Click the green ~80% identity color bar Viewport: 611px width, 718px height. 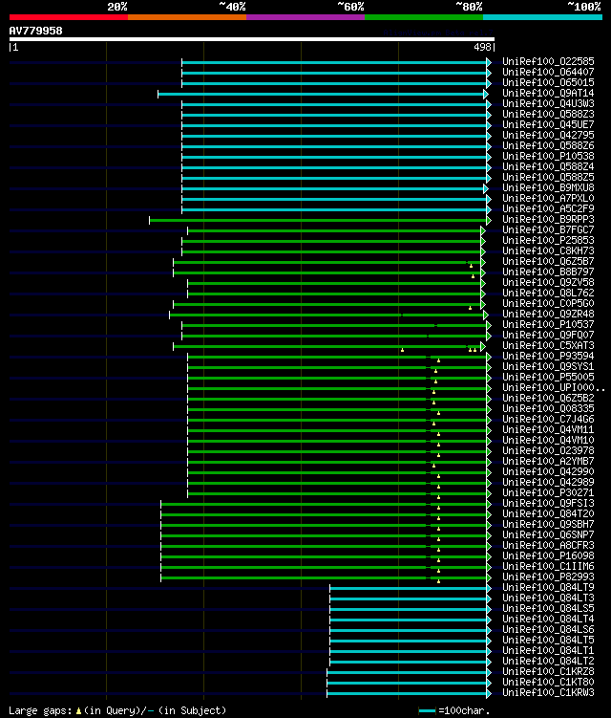tap(424, 17)
